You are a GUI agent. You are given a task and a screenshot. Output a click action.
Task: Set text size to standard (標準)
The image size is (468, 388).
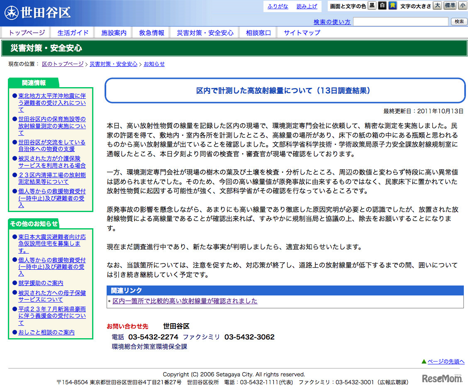[450, 6]
